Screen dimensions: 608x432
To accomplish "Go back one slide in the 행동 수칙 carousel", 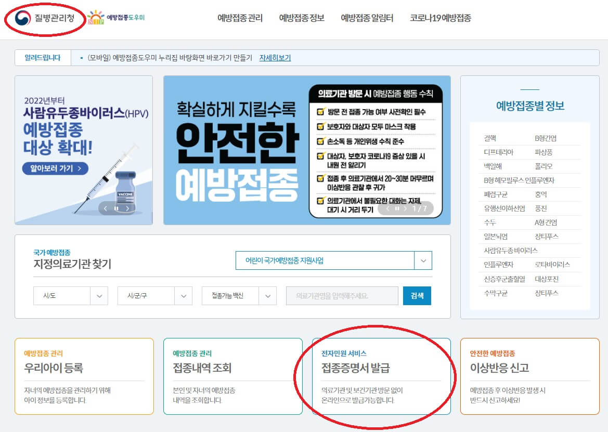I will click(x=388, y=208).
